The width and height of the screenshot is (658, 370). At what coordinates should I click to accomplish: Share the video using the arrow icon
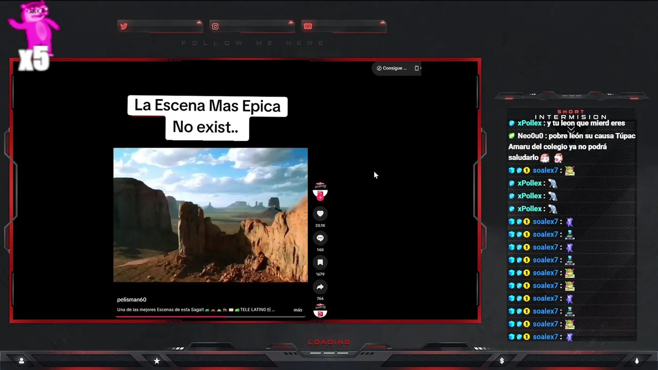(320, 287)
